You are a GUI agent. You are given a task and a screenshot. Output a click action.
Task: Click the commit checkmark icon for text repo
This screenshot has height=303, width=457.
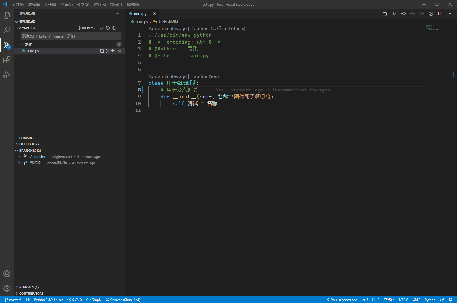point(102,28)
